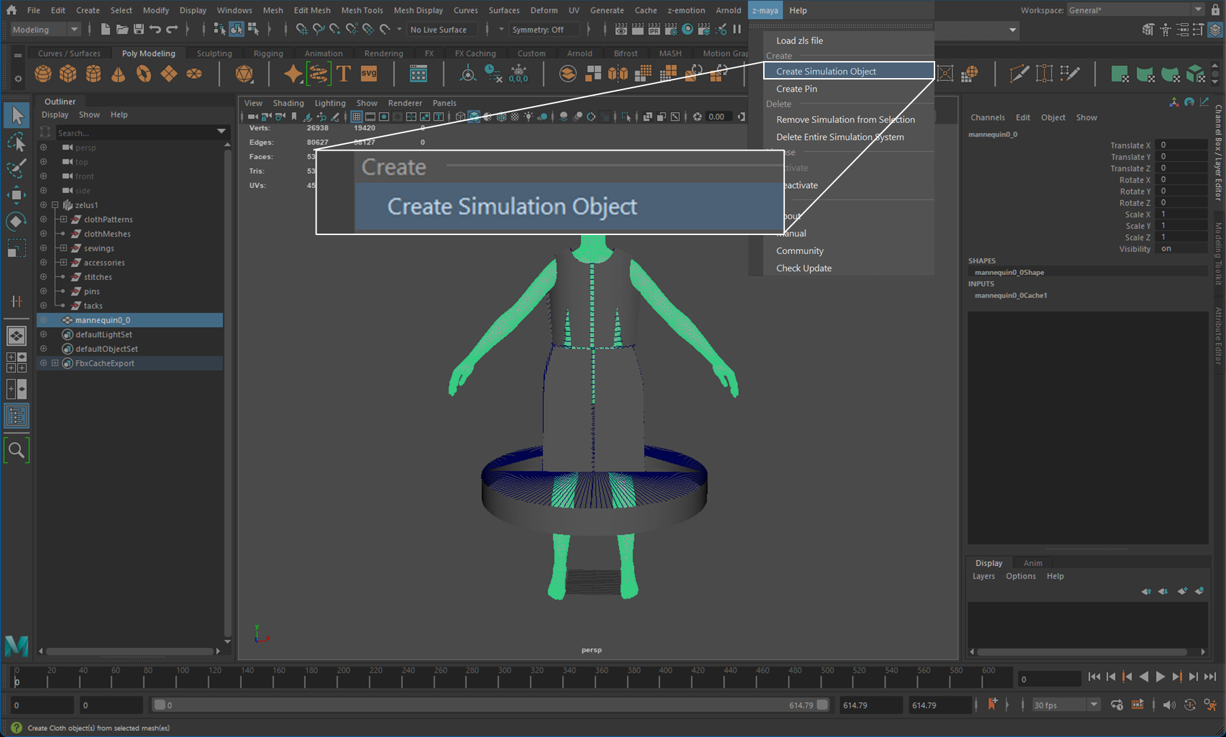Click the Outliner horizontal scrollbar
This screenshot has height=737, width=1226.
click(x=129, y=651)
